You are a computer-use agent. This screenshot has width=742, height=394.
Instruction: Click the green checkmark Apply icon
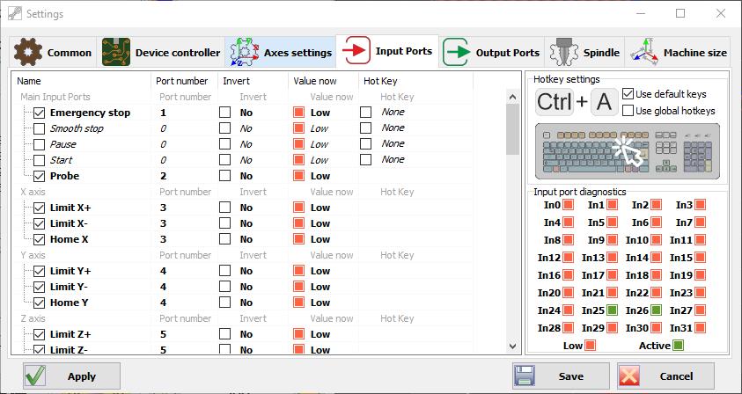(35, 376)
